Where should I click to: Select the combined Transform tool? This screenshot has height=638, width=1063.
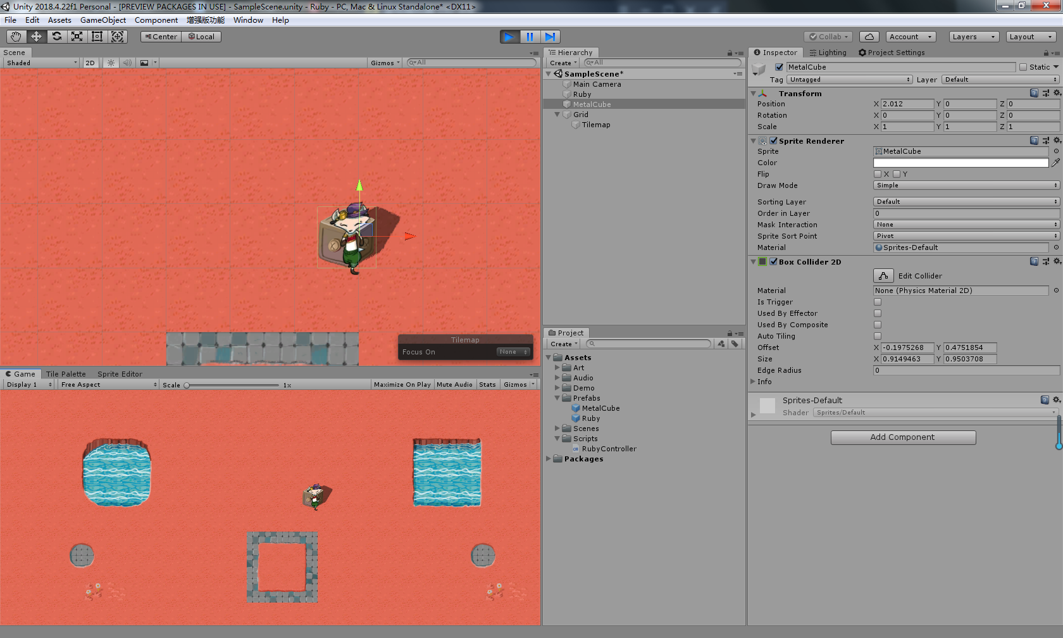pyautogui.click(x=117, y=37)
